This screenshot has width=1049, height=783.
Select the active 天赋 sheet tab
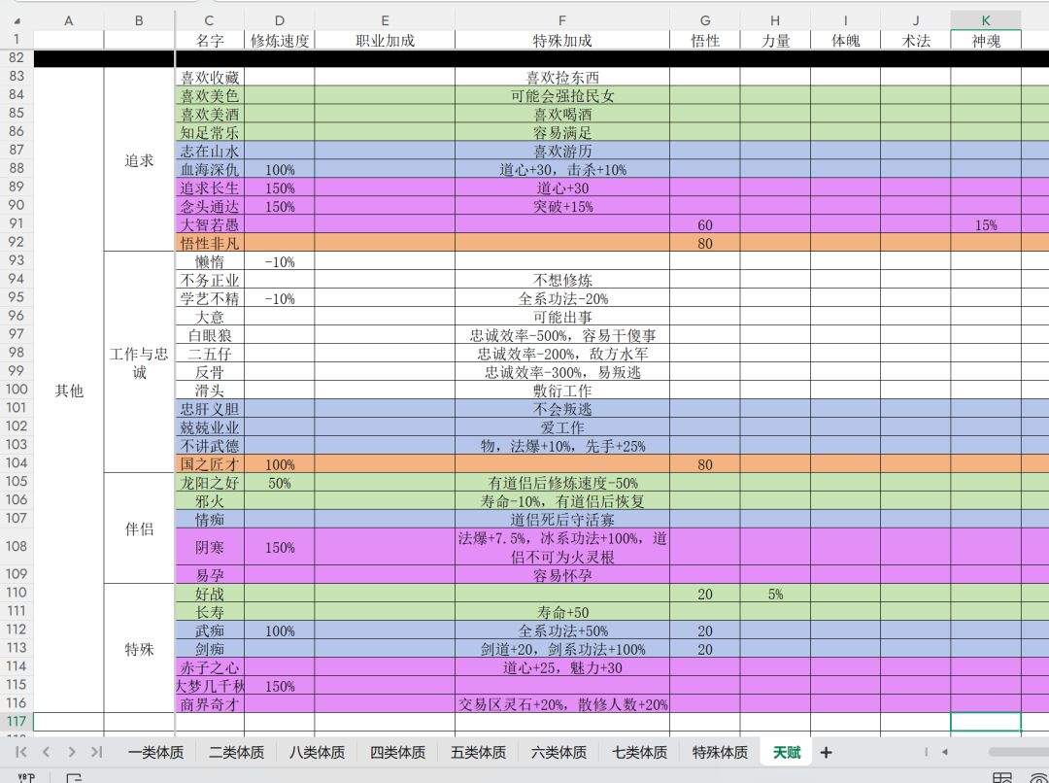point(786,752)
